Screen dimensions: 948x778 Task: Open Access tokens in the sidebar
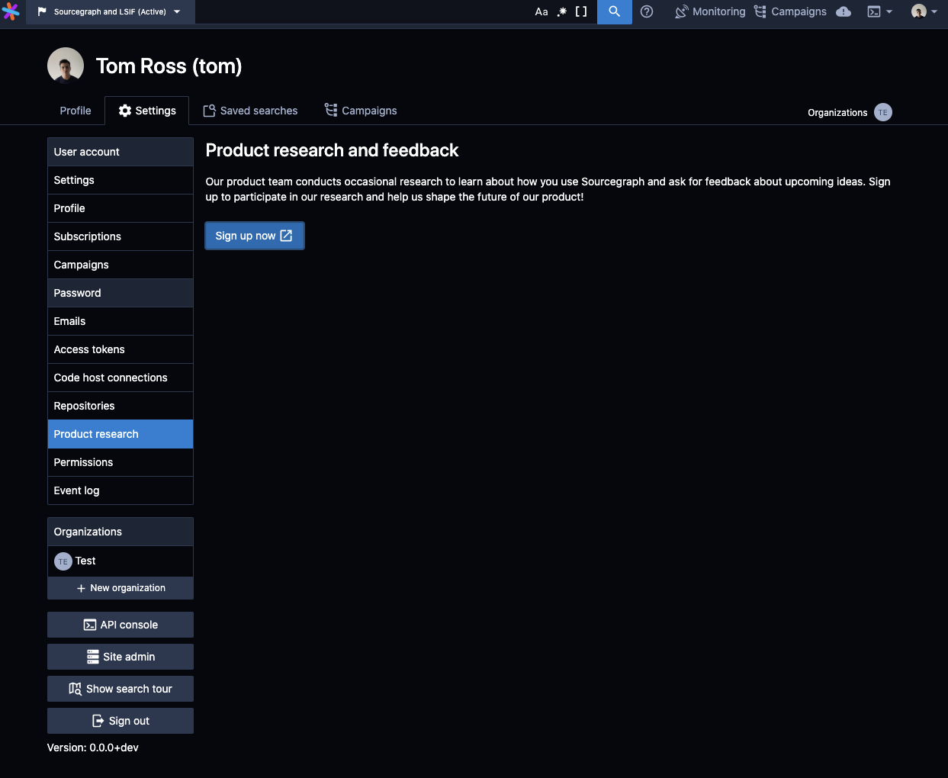click(121, 349)
